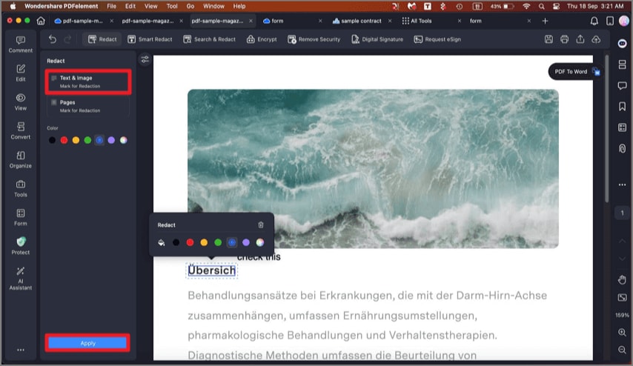
Task: Redo the last action
Action: coord(68,39)
